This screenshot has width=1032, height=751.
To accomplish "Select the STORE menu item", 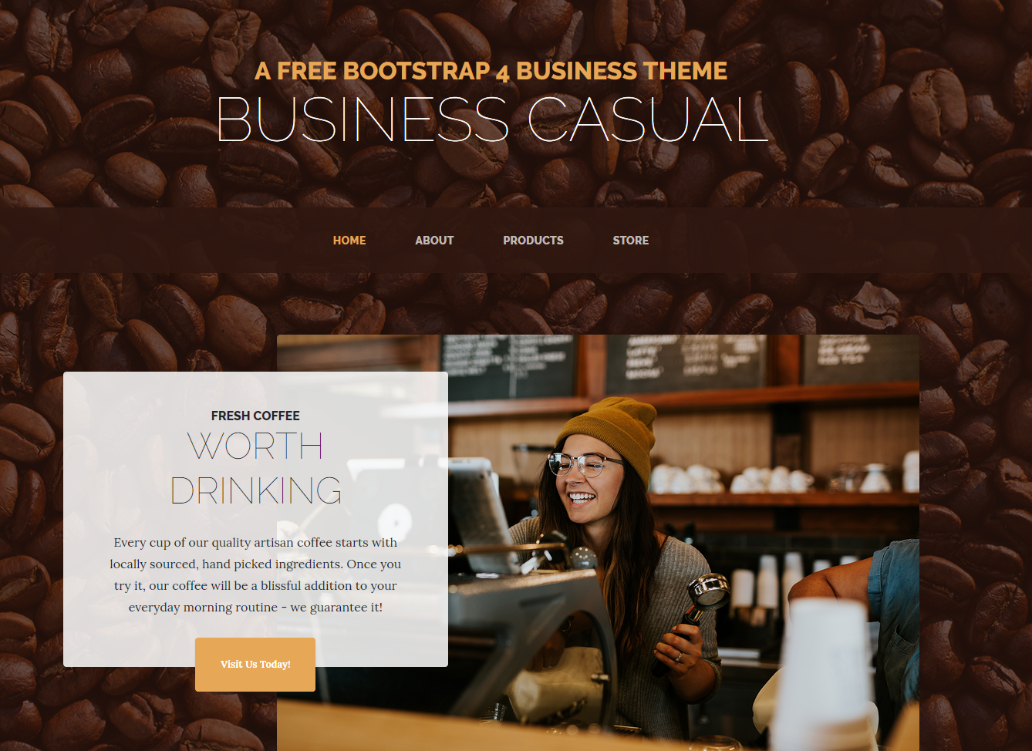I will coord(630,241).
